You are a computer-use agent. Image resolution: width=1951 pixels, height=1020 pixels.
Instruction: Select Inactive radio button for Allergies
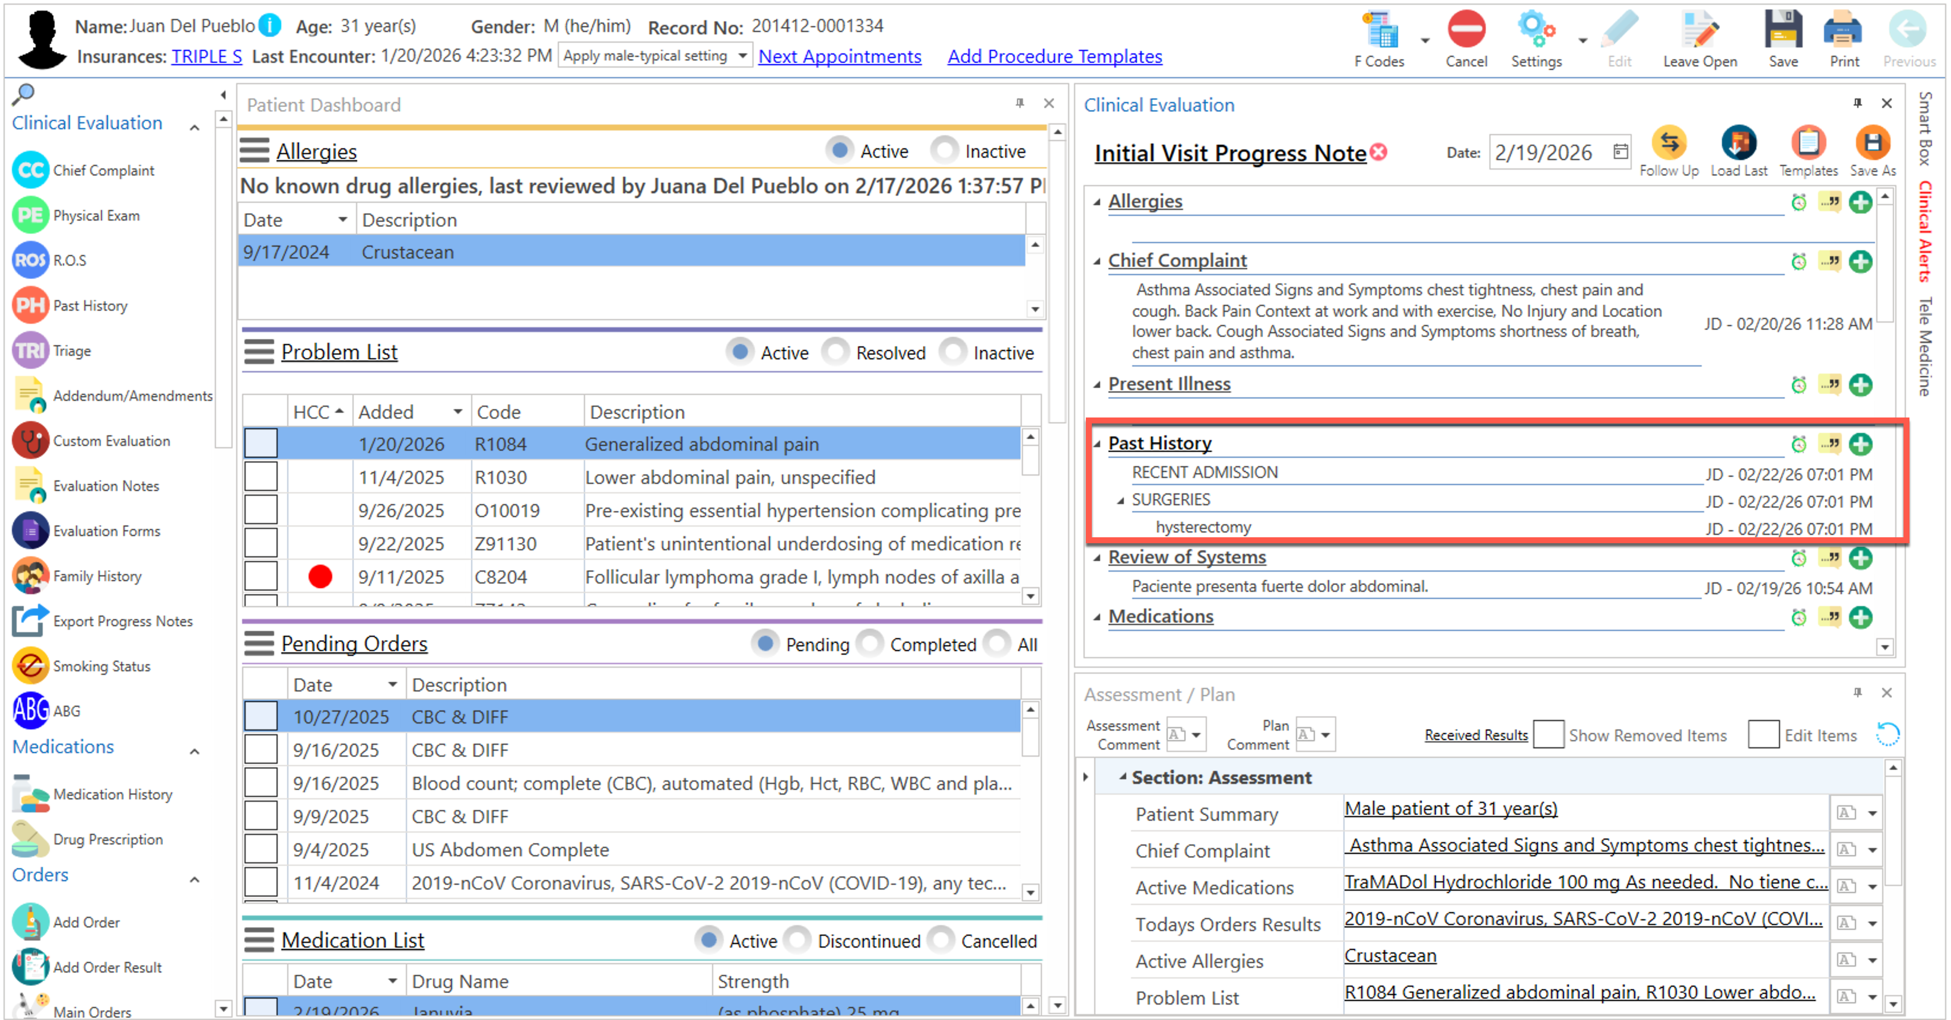(x=945, y=151)
